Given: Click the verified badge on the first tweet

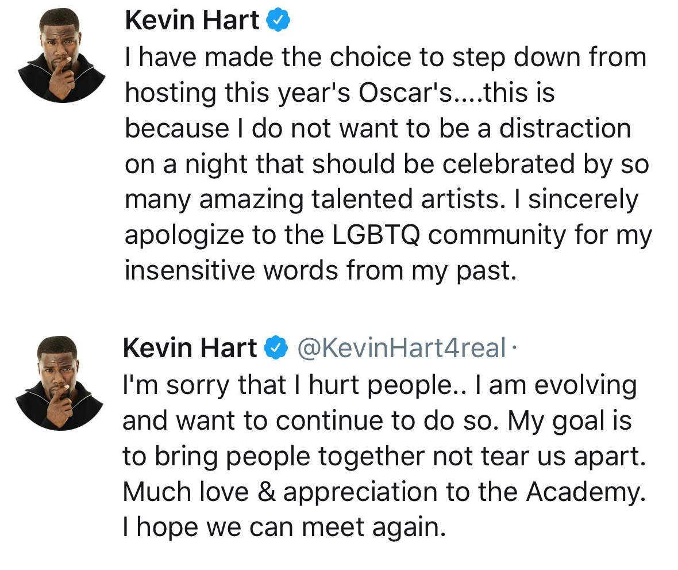Looking at the screenshot, I should pyautogui.click(x=278, y=20).
